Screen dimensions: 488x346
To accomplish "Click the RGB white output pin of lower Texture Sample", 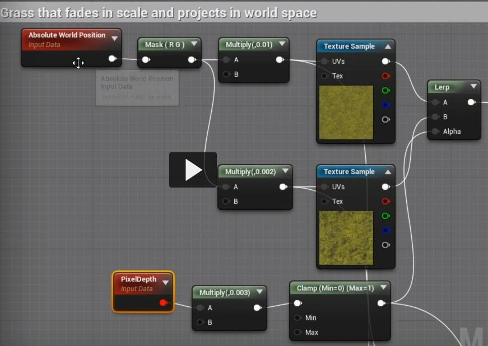I will [x=386, y=186].
